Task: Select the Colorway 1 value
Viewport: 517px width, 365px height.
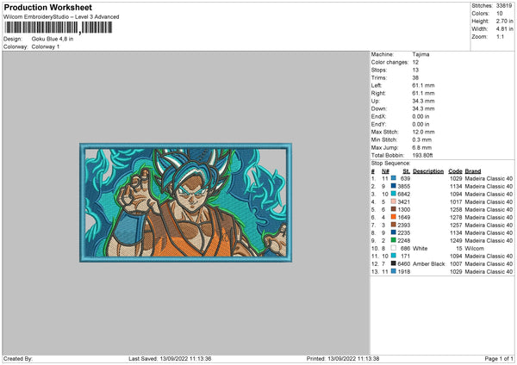Action: (46, 46)
